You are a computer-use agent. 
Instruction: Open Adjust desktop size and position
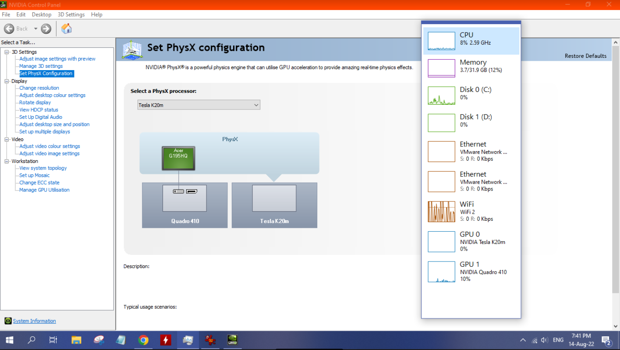(54, 124)
